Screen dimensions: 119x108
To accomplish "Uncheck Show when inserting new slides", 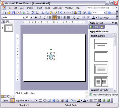I will (x=91, y=94).
